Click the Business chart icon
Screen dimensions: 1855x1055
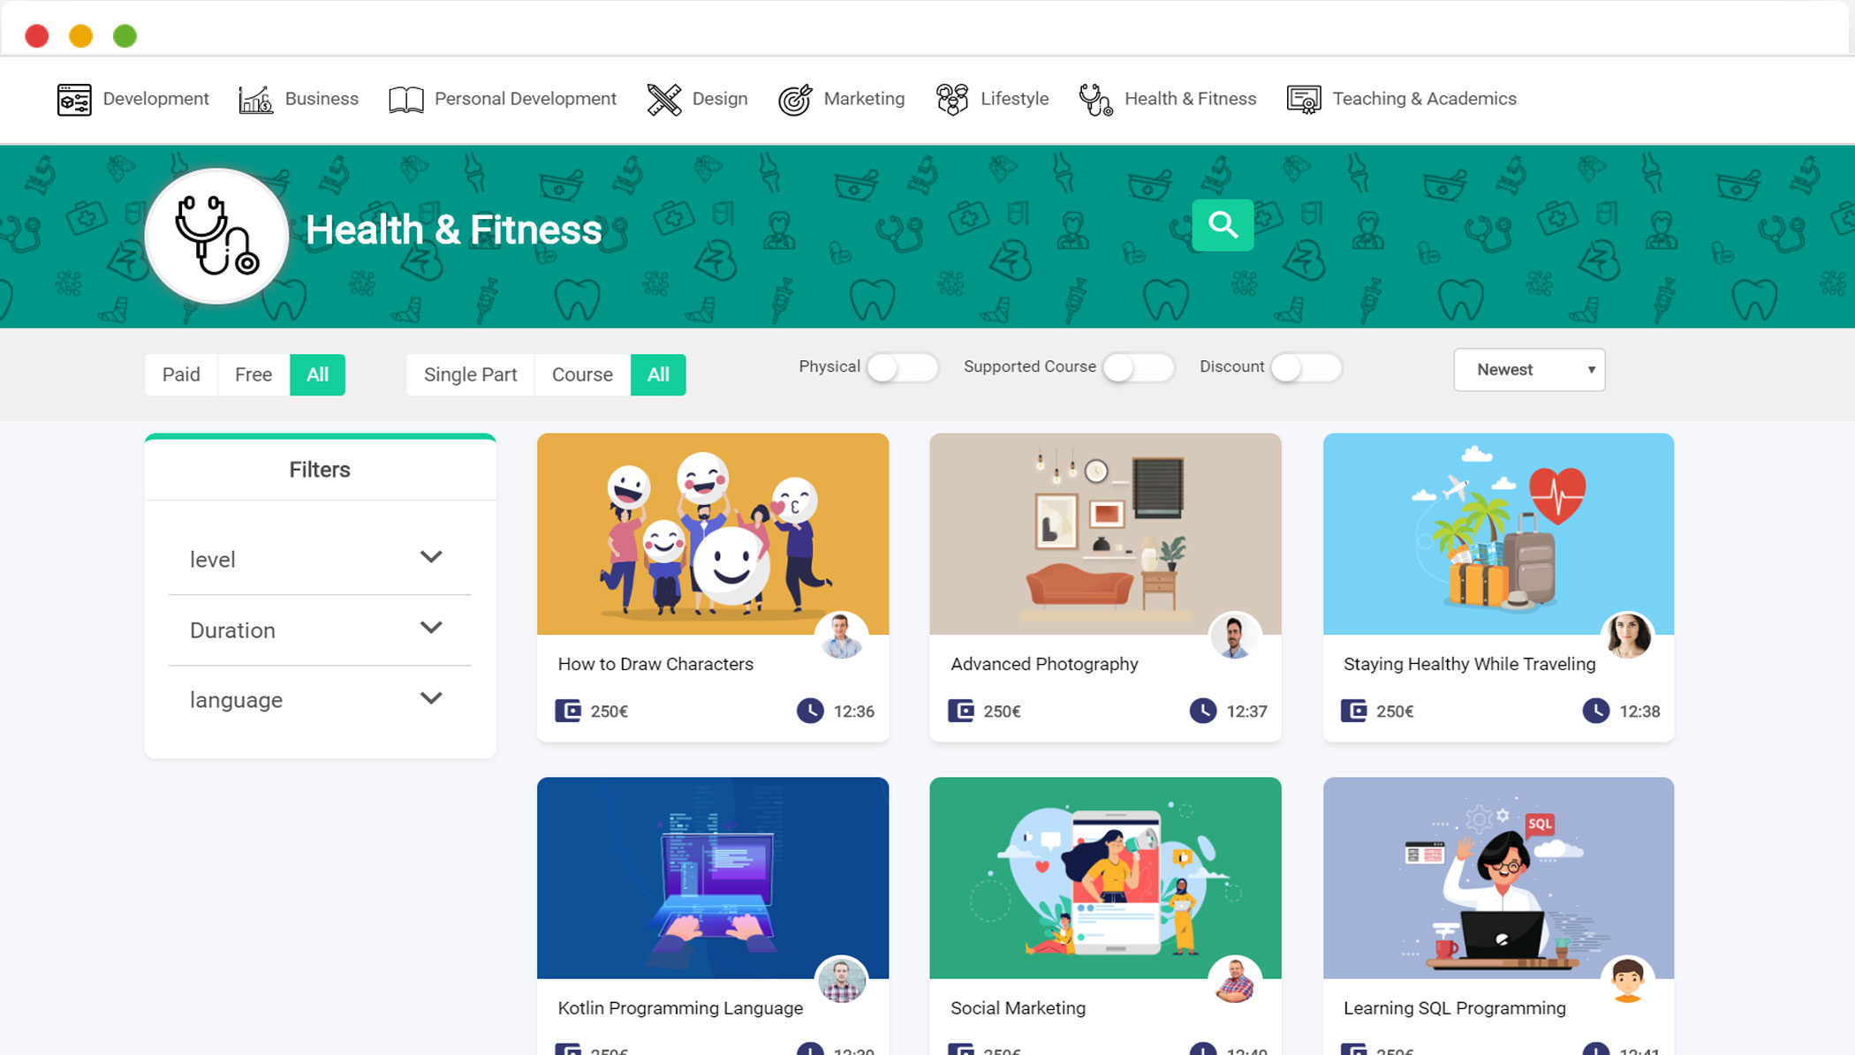(x=255, y=100)
